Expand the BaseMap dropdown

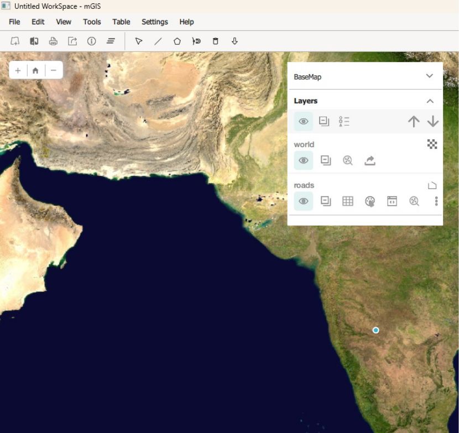pos(429,76)
